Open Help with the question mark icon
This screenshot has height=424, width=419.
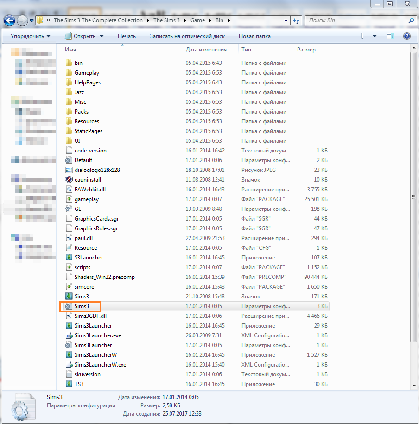(407, 36)
